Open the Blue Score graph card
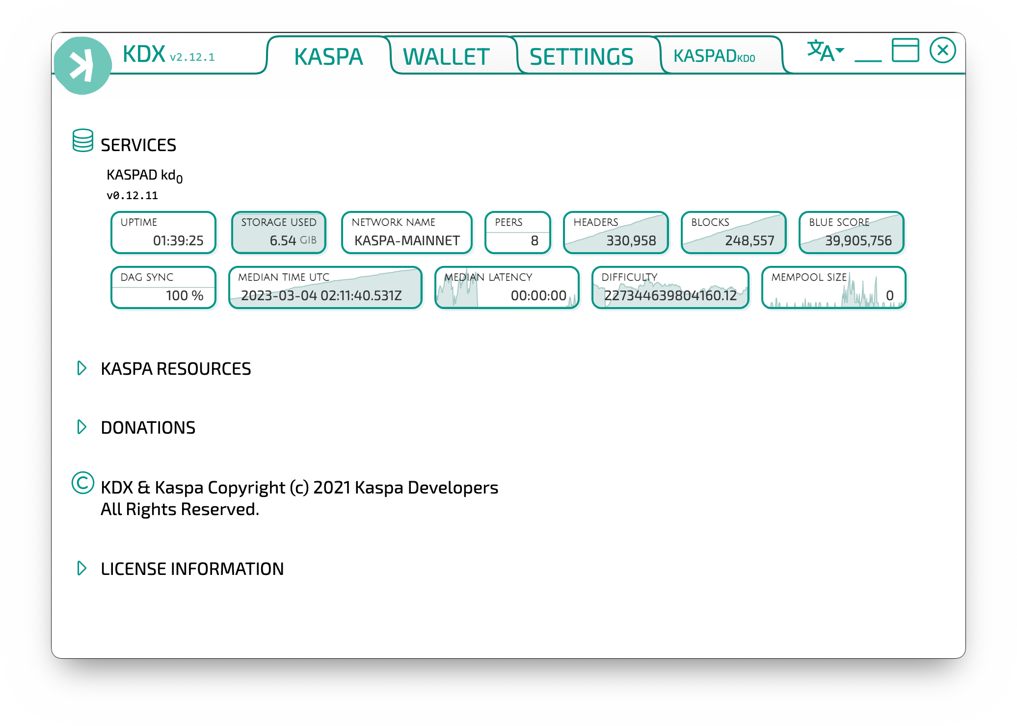The image size is (1017, 726). 851,233
